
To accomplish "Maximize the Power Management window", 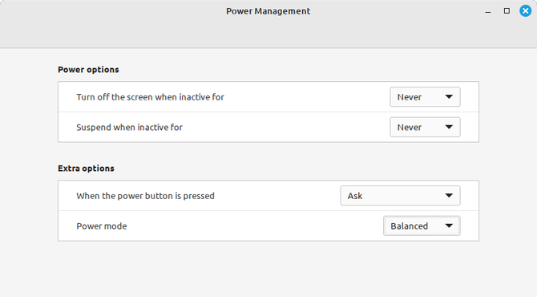I will [507, 11].
